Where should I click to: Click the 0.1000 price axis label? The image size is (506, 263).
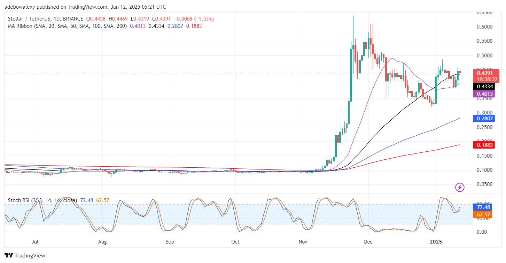[x=484, y=170]
